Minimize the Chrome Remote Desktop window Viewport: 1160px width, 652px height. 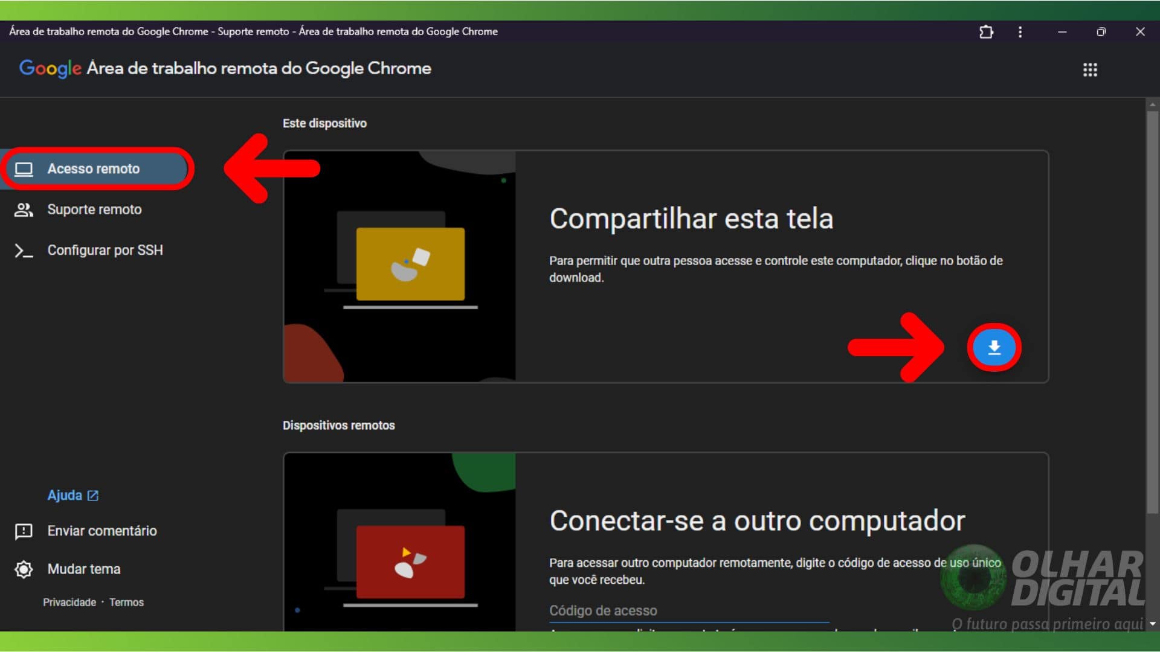pos(1062,32)
